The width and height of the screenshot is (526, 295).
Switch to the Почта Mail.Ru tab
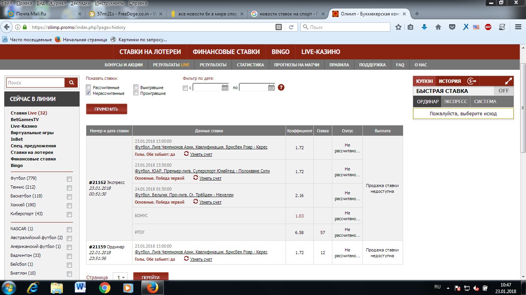[45, 14]
